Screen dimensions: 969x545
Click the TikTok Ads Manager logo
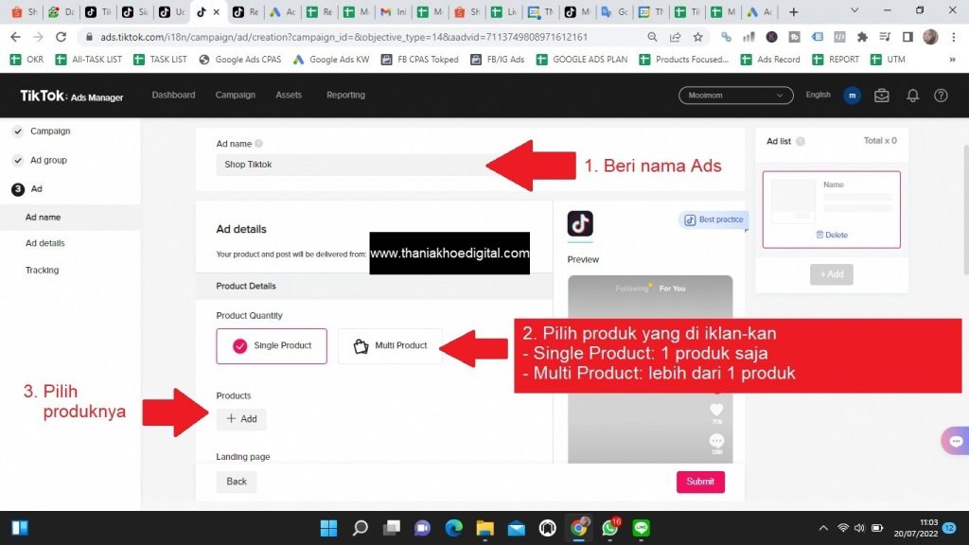coord(72,97)
